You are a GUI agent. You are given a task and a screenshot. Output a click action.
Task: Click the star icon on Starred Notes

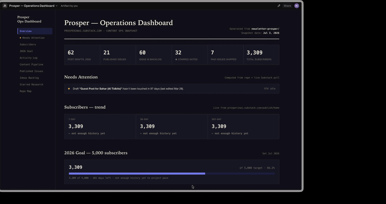pyautogui.click(x=176, y=59)
